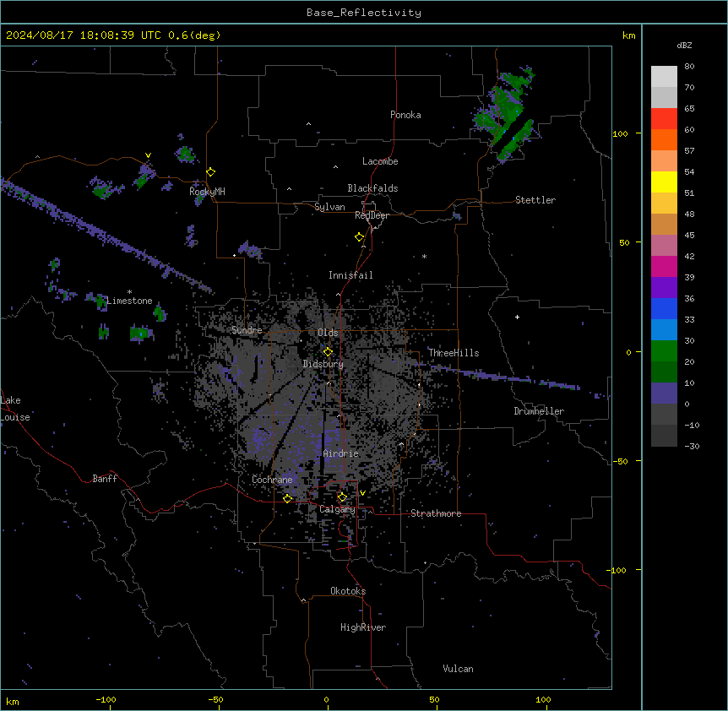The image size is (728, 711).
Task: Select the Innisfail label
Action: (350, 275)
